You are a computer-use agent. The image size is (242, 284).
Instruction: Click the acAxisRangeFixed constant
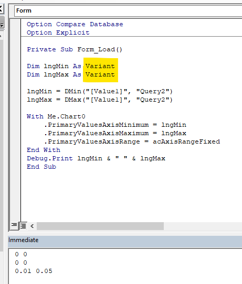[x=186, y=141]
